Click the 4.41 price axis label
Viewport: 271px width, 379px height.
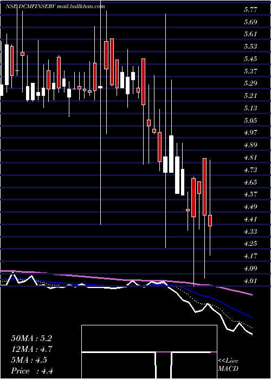pyautogui.click(x=250, y=219)
